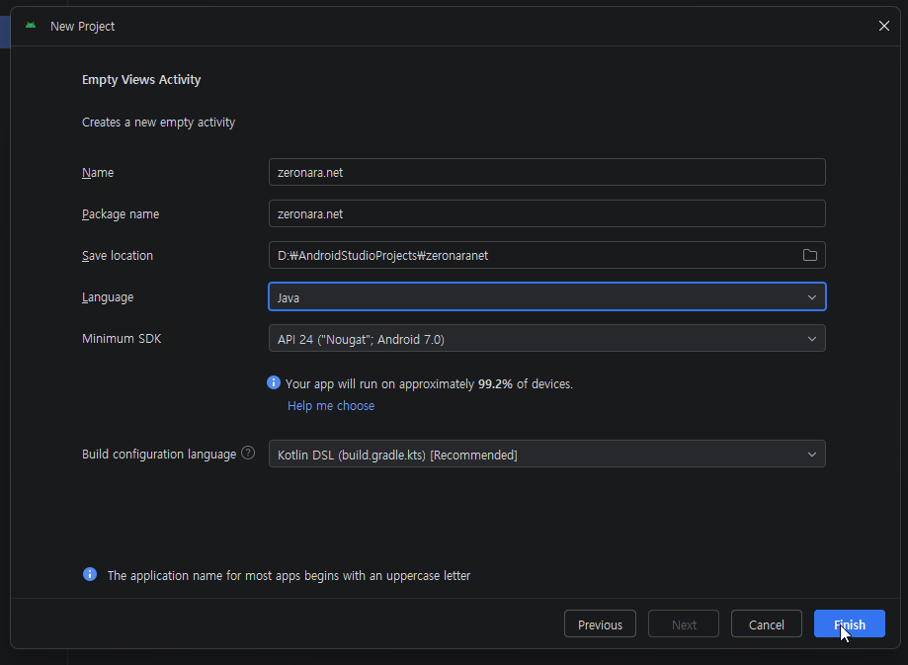
Task: Click the help question mark beside Build configuration language
Action: click(x=248, y=454)
